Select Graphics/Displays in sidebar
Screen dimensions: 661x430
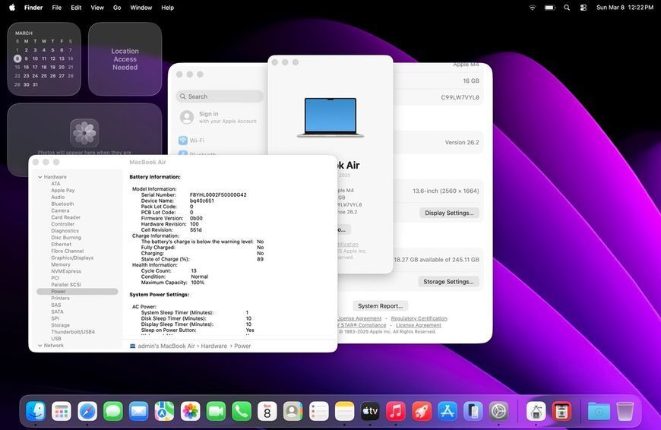click(72, 258)
